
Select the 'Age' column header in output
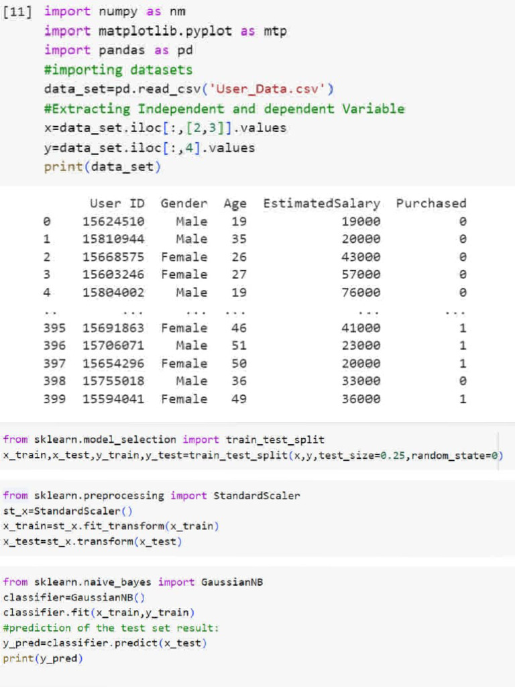click(235, 203)
